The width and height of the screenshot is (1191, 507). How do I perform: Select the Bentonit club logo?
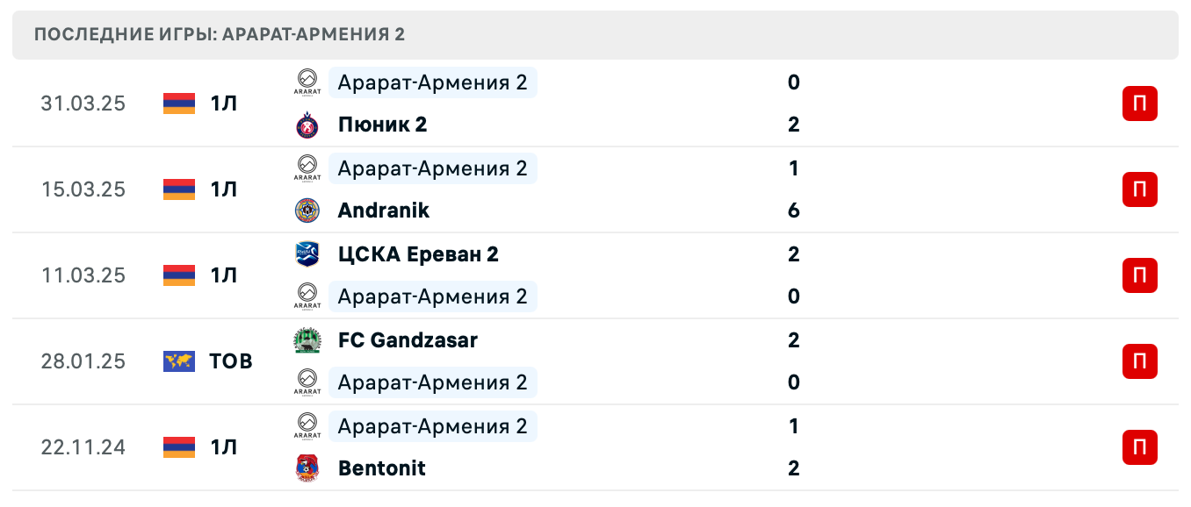[307, 468]
